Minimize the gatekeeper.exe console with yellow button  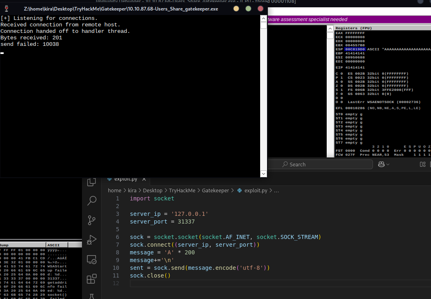click(236, 9)
